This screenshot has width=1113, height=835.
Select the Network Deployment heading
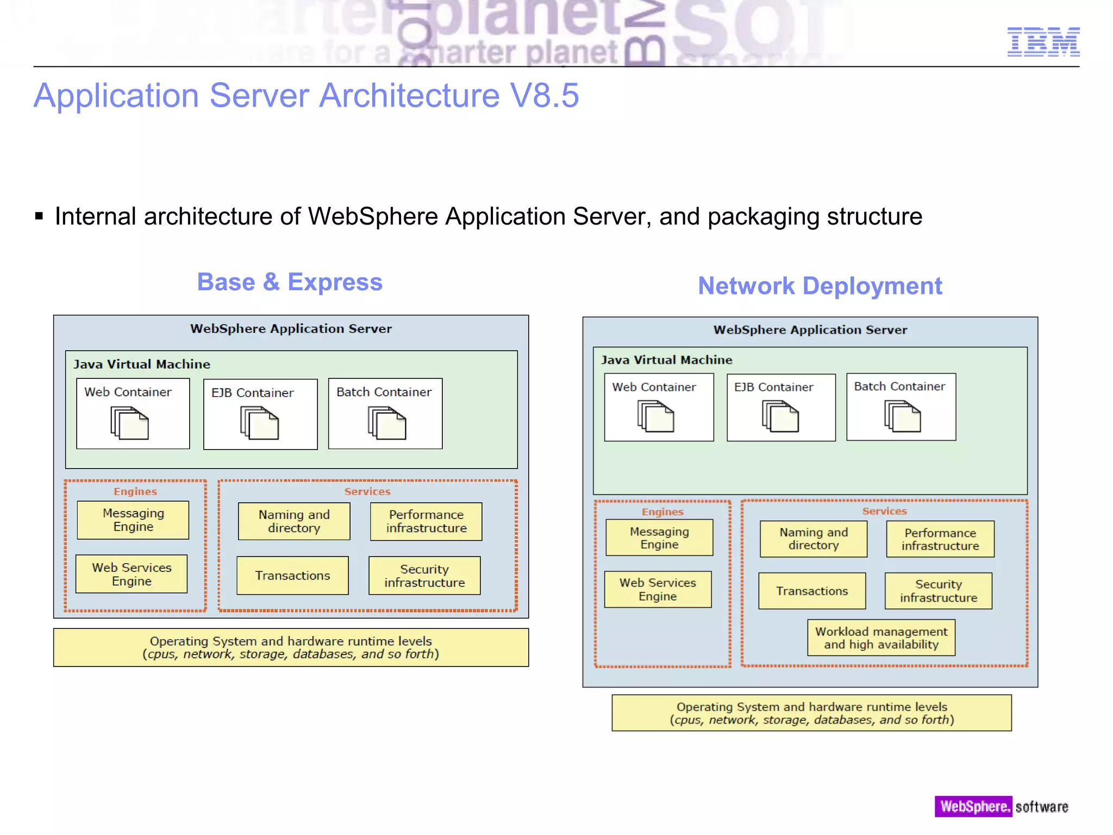(x=820, y=286)
